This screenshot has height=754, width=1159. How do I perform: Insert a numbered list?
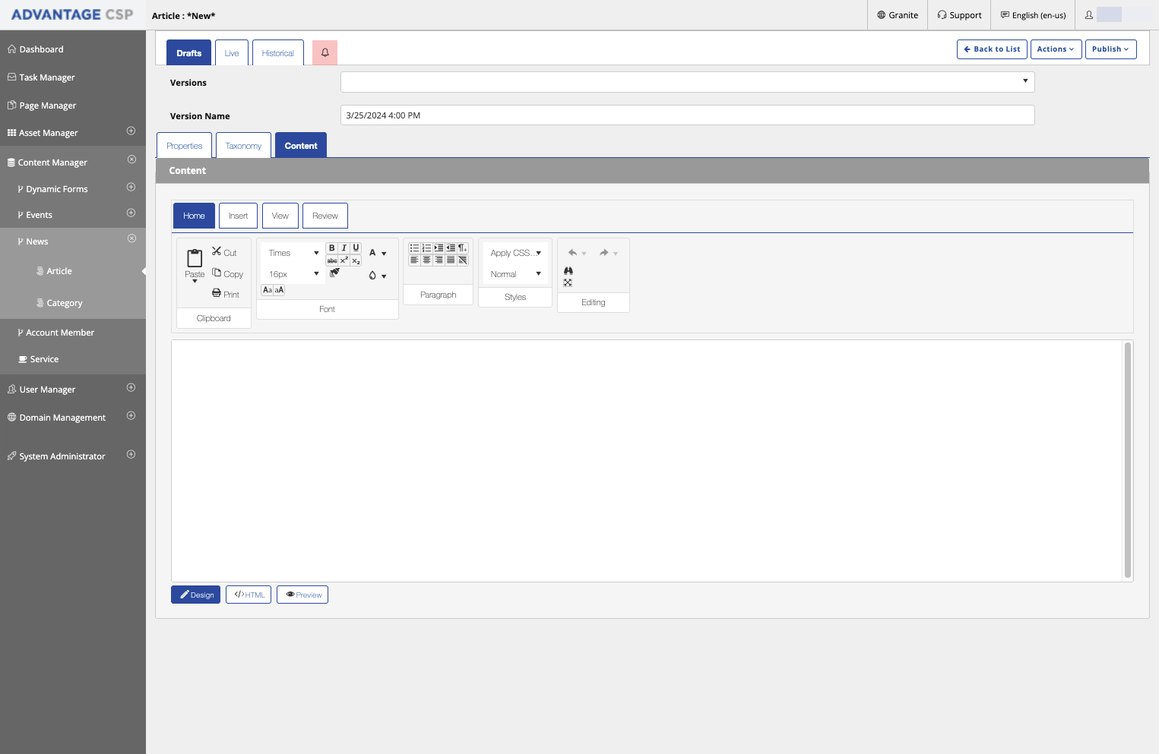coord(426,248)
